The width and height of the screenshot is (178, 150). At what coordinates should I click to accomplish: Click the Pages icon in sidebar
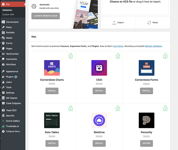[3, 48]
